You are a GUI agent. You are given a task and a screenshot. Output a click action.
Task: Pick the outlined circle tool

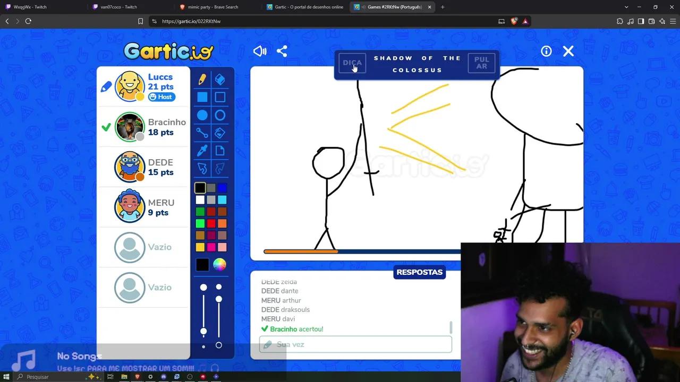(x=220, y=115)
